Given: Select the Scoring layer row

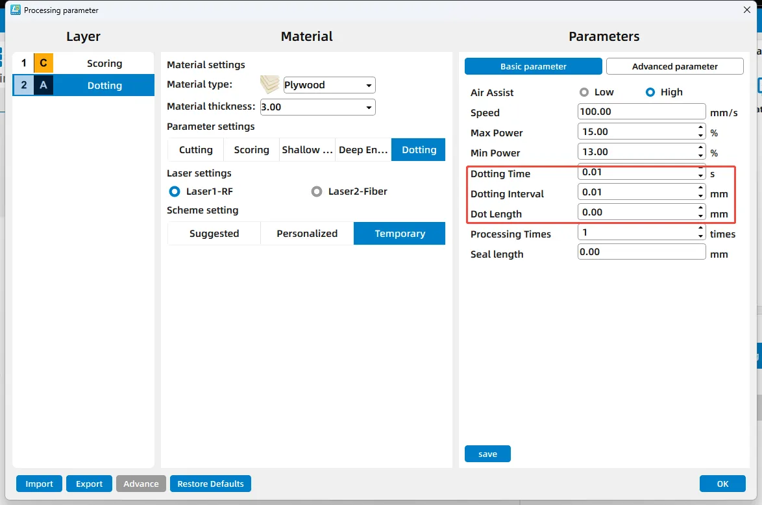Looking at the screenshot, I should 104,63.
